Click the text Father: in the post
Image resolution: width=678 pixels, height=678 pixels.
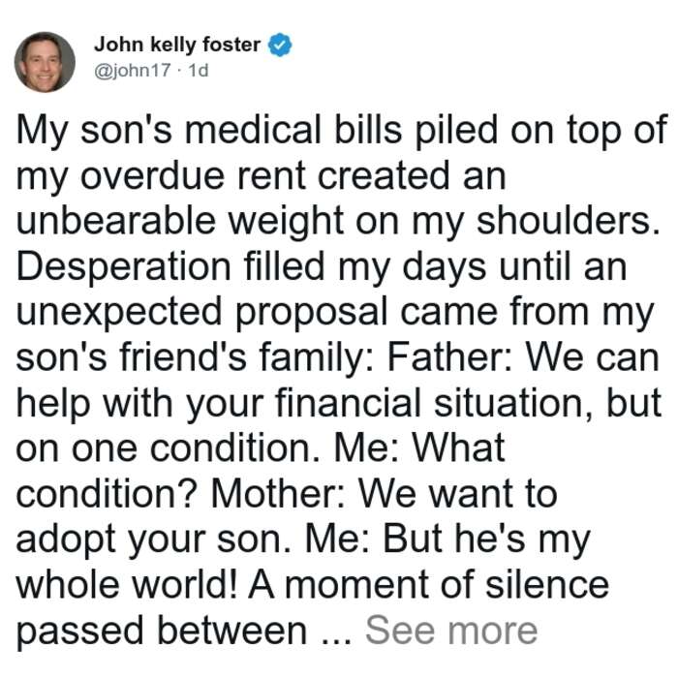coord(449,357)
